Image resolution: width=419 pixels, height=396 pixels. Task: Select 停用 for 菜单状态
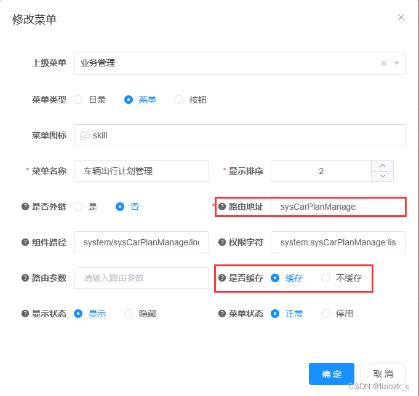[325, 314]
